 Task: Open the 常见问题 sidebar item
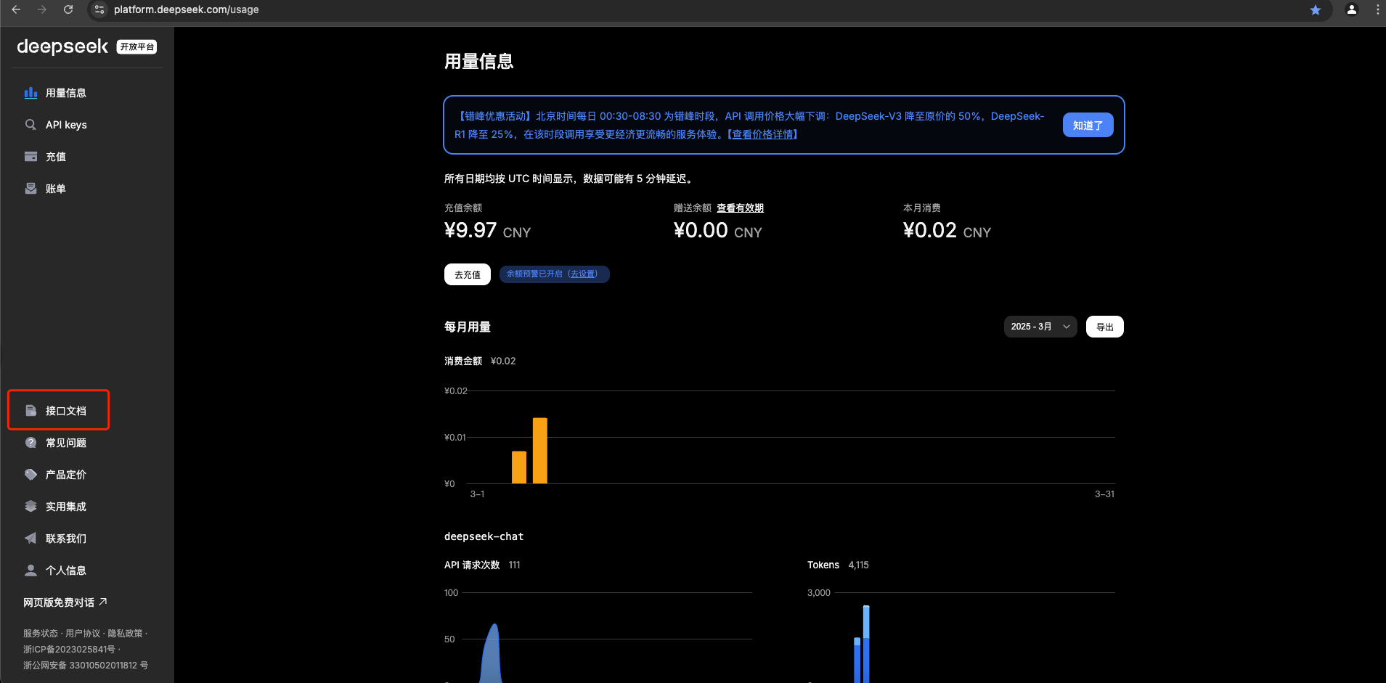click(x=87, y=443)
